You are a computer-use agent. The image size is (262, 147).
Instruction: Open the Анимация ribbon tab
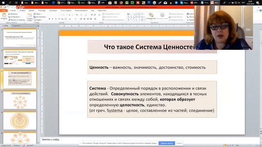click(x=53, y=11)
